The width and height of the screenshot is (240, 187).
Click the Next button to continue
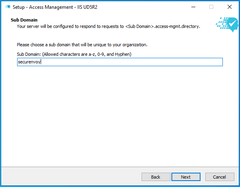click(x=185, y=177)
